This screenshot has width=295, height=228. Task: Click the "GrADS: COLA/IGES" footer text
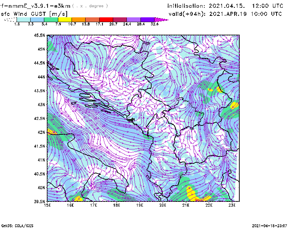pos(17,226)
